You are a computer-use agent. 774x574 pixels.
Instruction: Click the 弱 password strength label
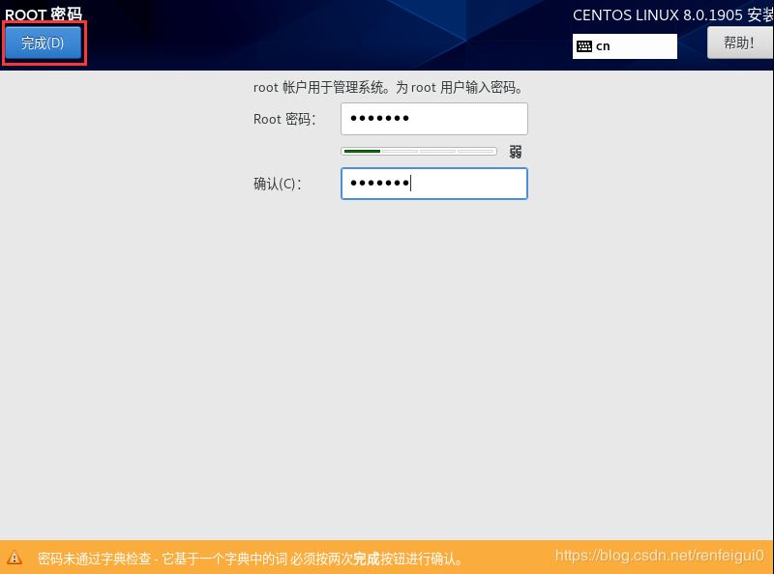click(x=516, y=152)
